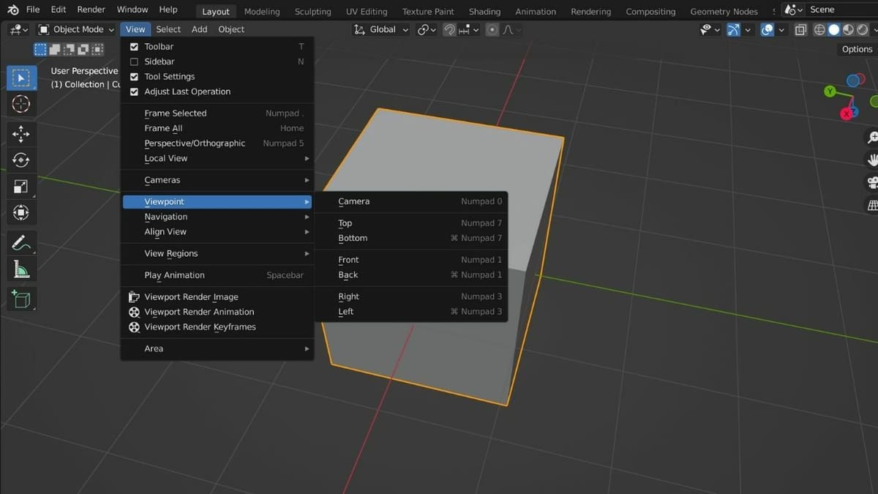Viewport: 878px width, 494px height.
Task: Select solid viewport shading mode
Action: (833, 29)
